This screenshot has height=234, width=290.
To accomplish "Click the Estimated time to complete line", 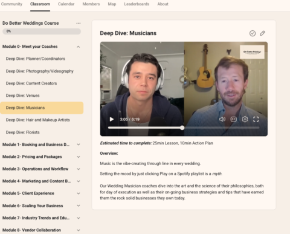I will pos(156,143).
